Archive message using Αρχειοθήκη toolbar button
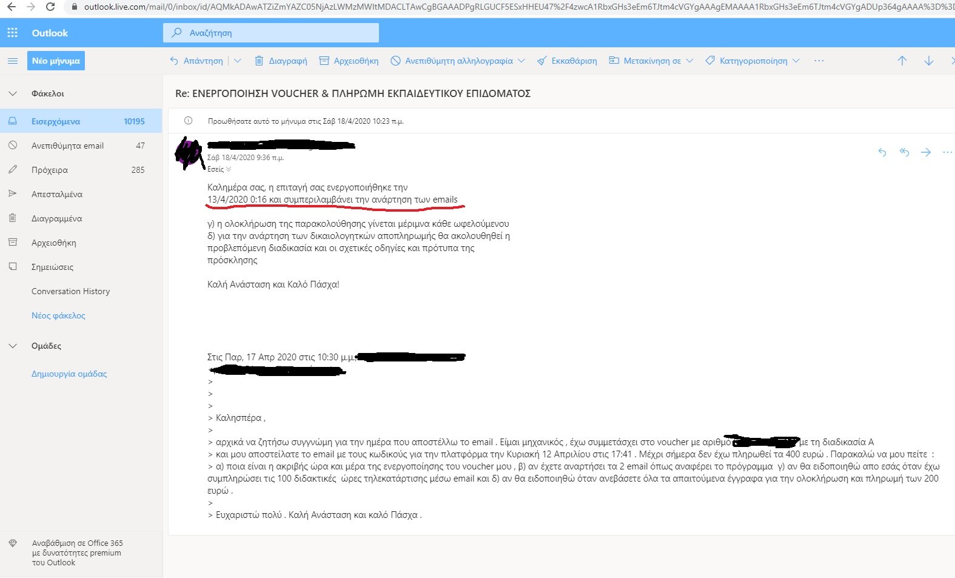Image resolution: width=955 pixels, height=578 pixels. (x=349, y=61)
